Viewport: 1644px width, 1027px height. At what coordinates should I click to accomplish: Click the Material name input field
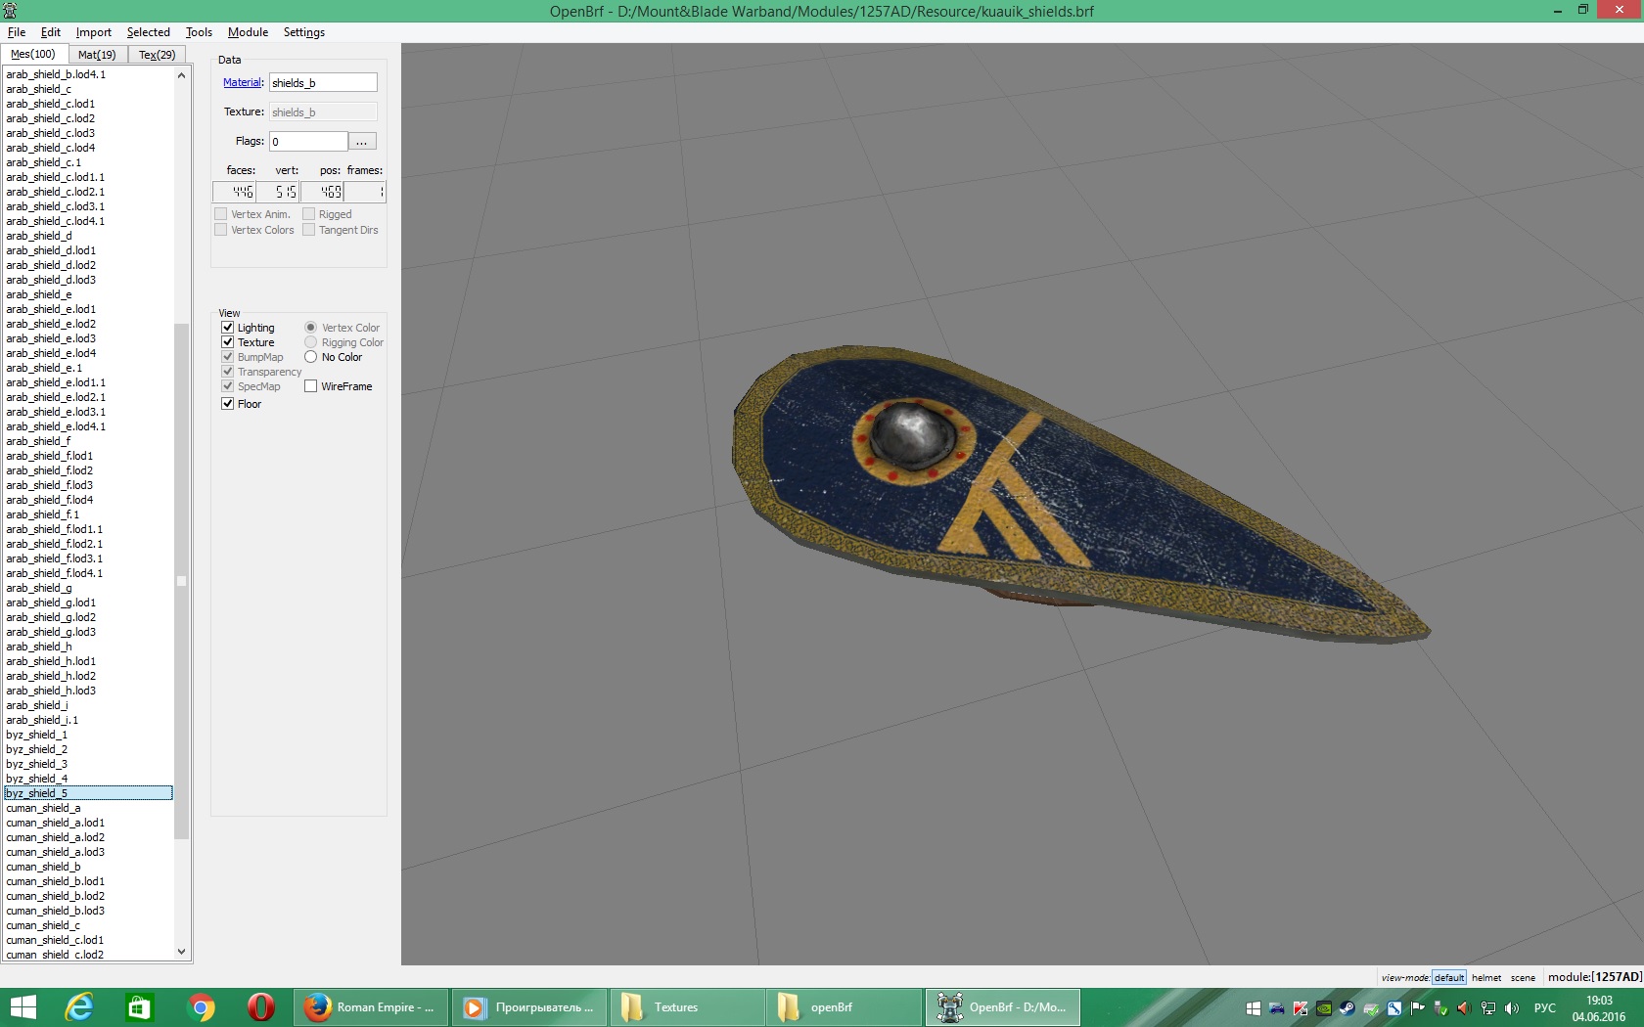pos(323,83)
